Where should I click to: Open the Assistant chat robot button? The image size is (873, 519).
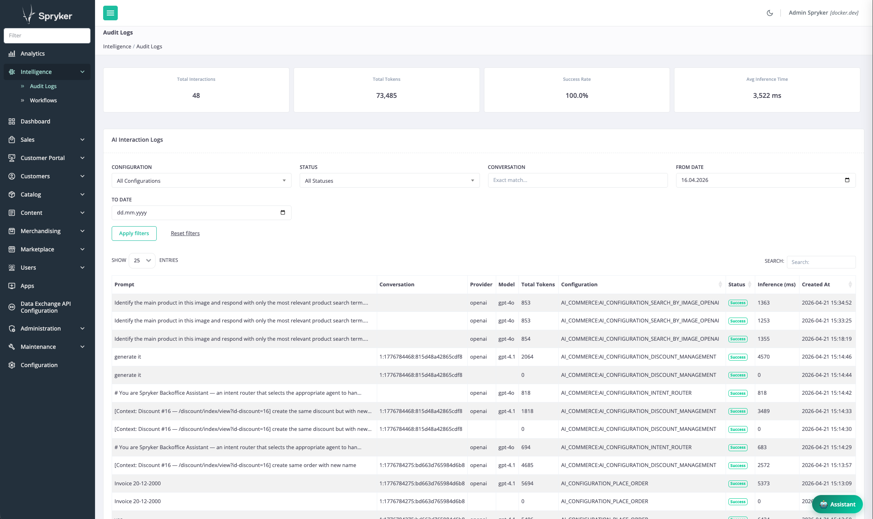pos(837,504)
